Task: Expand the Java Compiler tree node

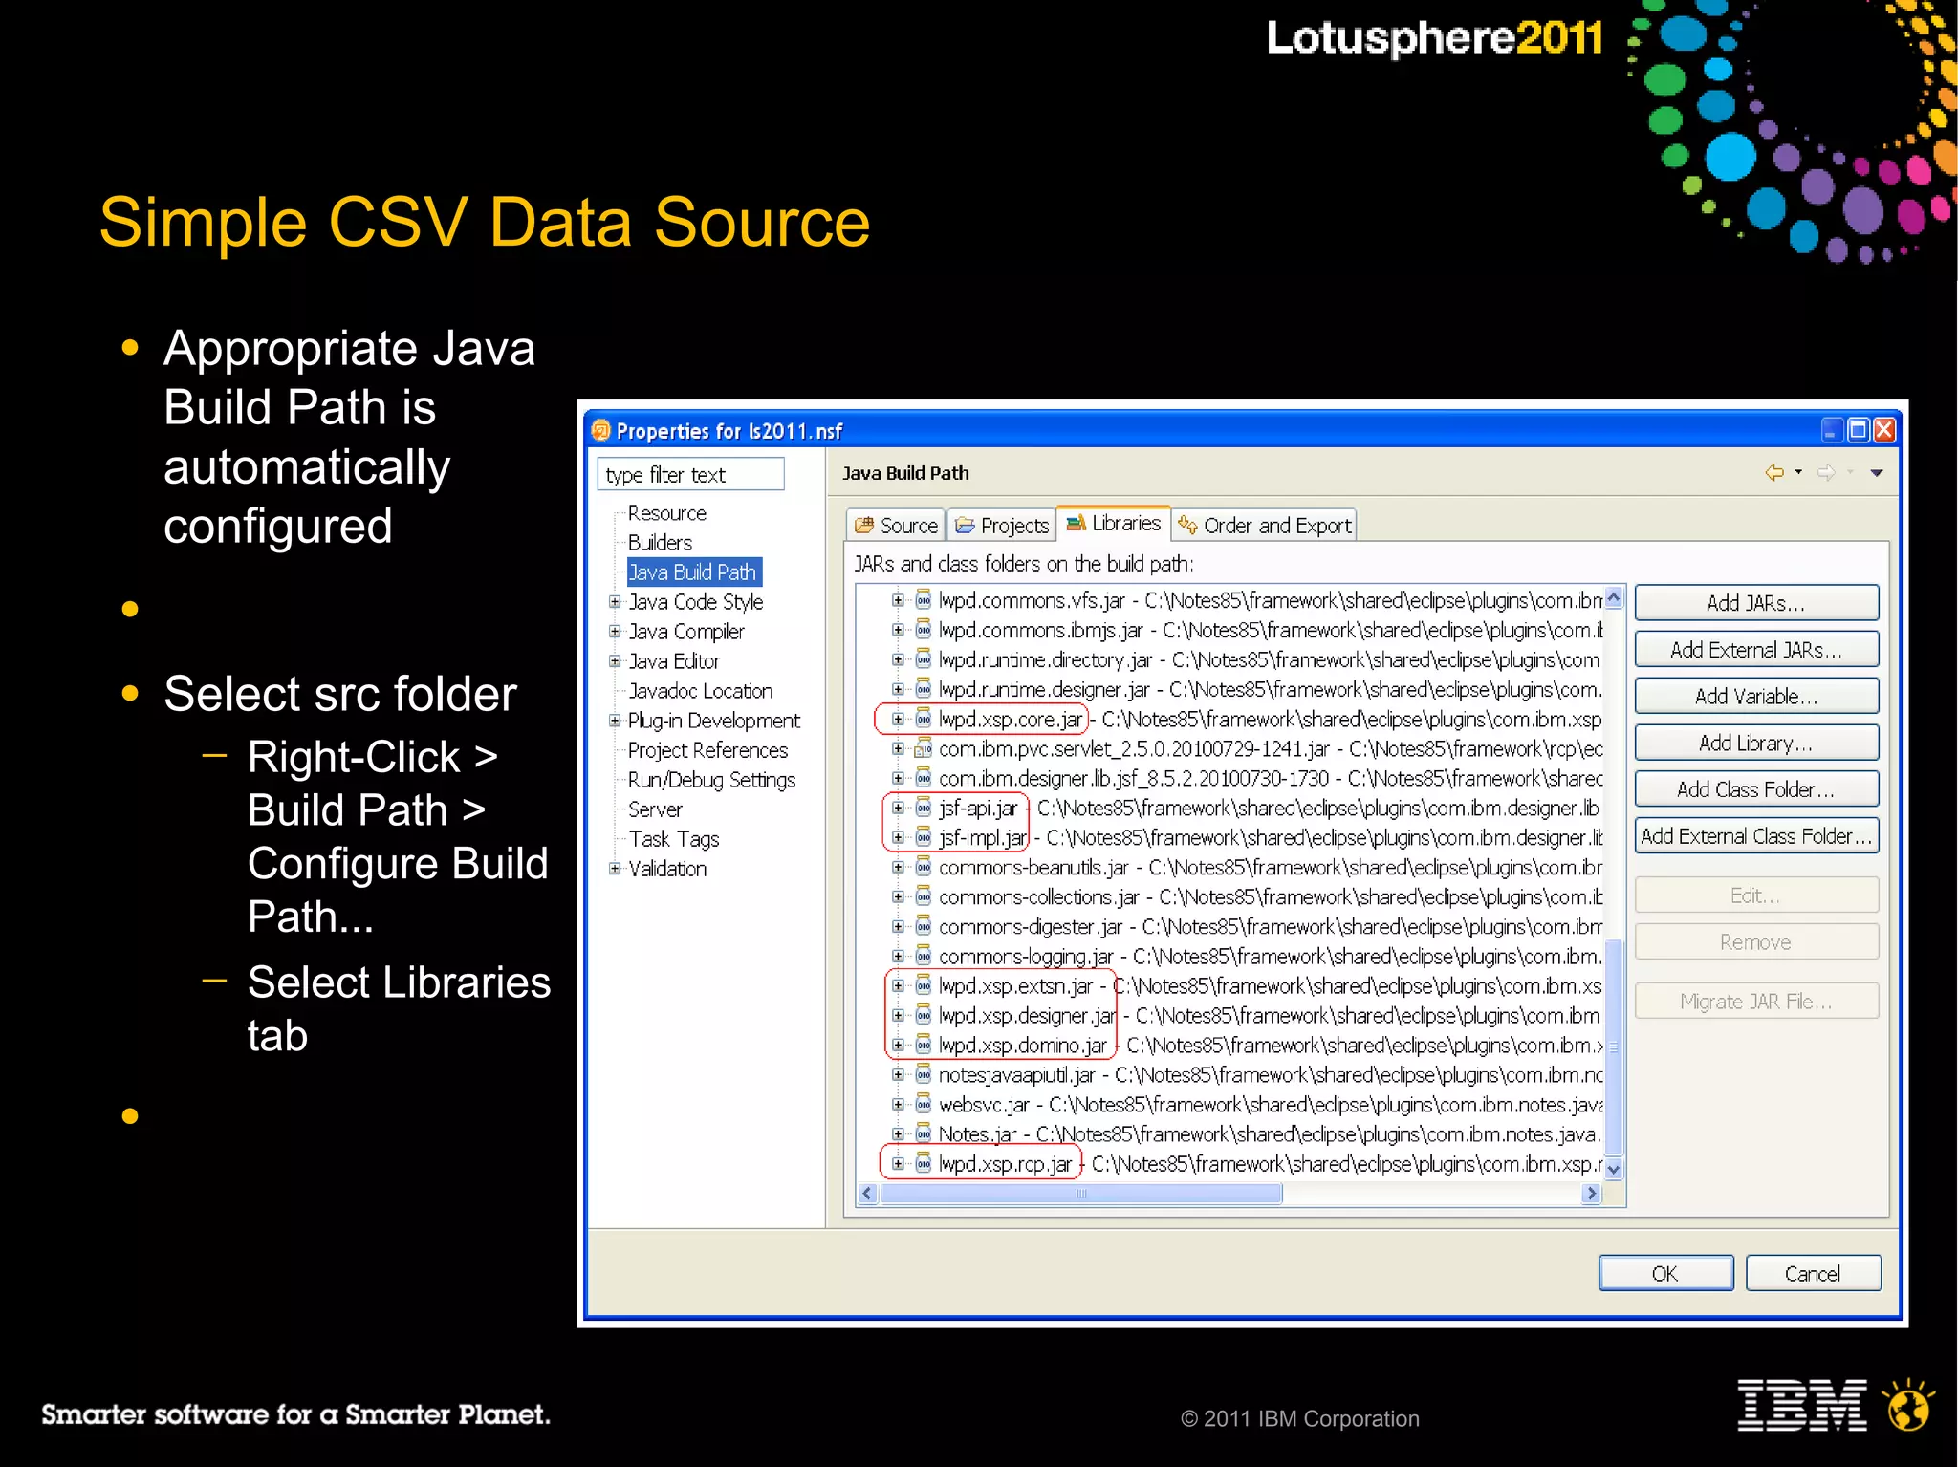Action: click(615, 631)
